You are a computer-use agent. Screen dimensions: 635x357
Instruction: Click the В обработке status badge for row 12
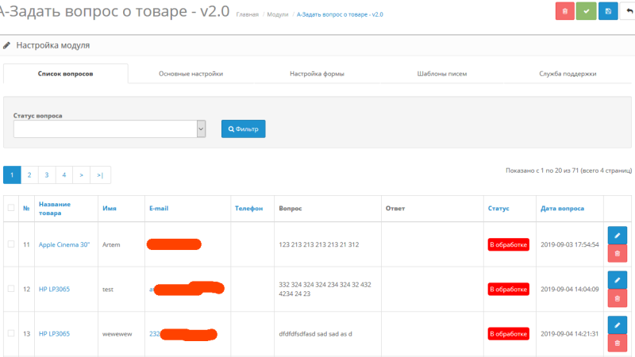pyautogui.click(x=508, y=289)
